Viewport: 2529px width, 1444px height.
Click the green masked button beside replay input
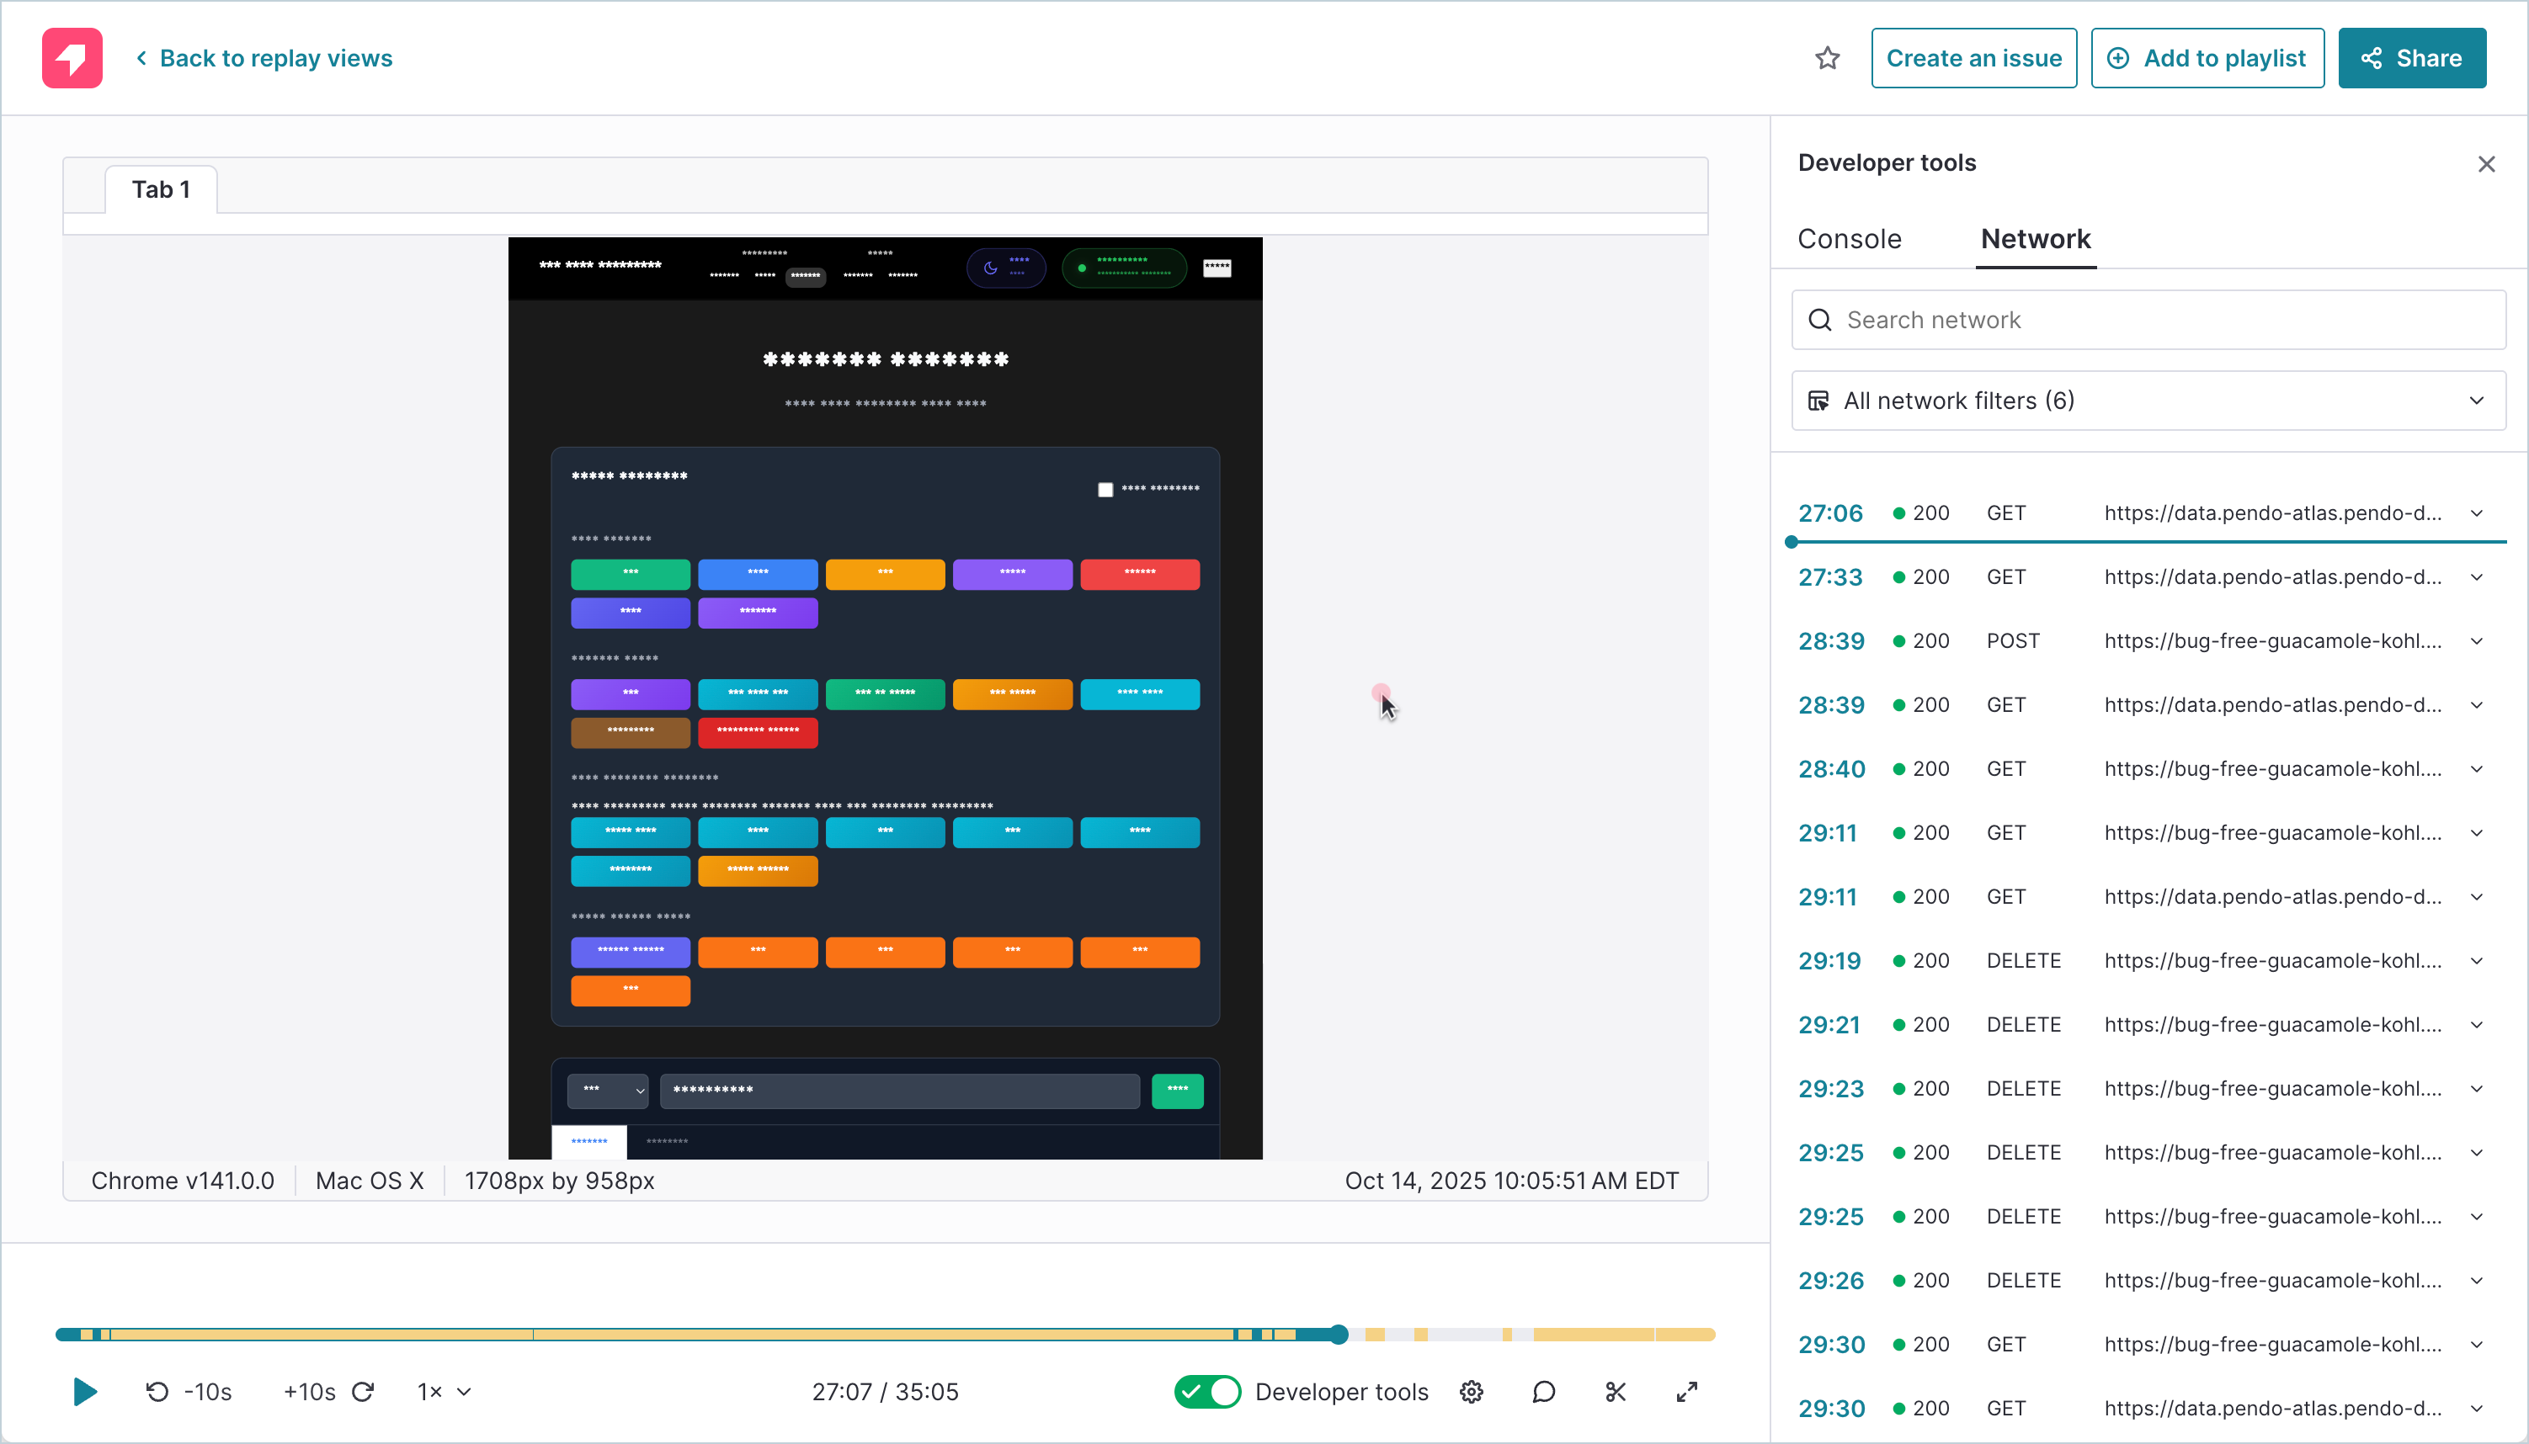pyautogui.click(x=1177, y=1090)
